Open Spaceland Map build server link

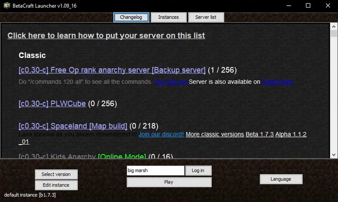tap(73, 126)
